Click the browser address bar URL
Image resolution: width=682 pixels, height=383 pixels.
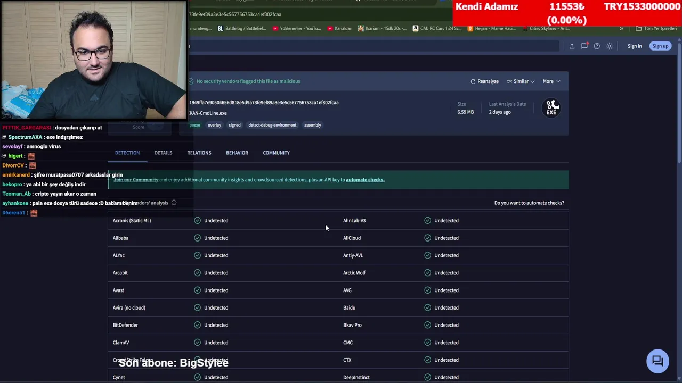tap(235, 14)
